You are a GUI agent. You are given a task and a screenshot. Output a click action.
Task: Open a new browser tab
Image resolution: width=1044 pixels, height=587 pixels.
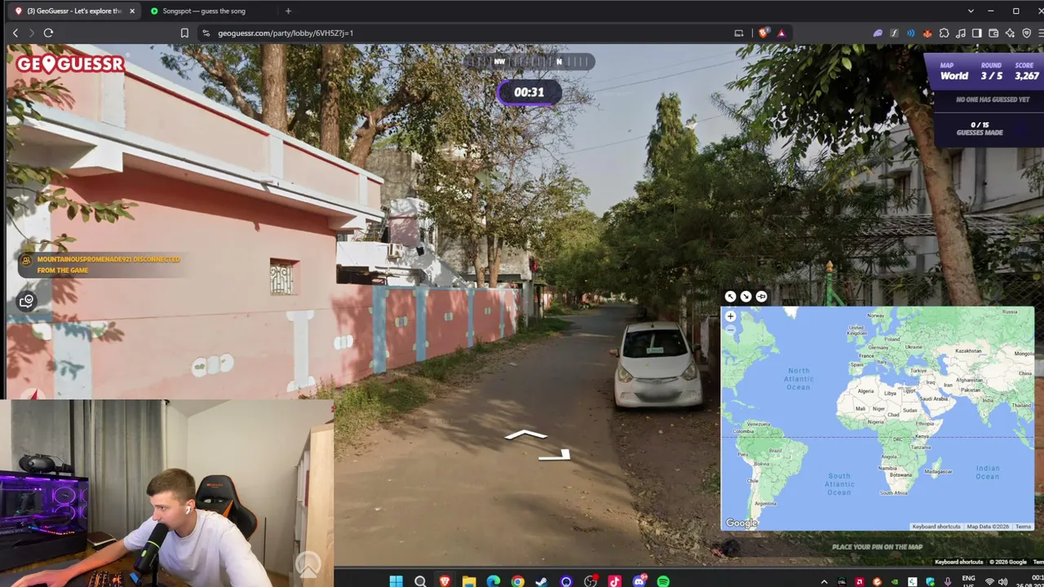pyautogui.click(x=288, y=11)
